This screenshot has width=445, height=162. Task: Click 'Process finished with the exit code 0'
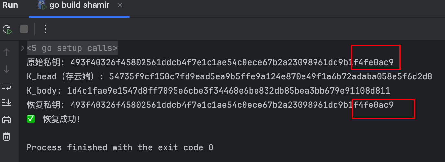(120, 148)
